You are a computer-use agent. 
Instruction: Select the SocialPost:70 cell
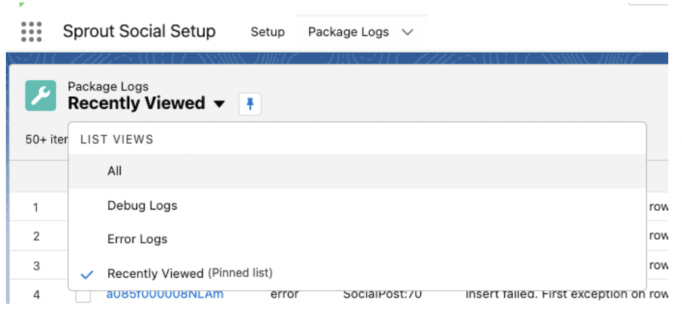[382, 295]
